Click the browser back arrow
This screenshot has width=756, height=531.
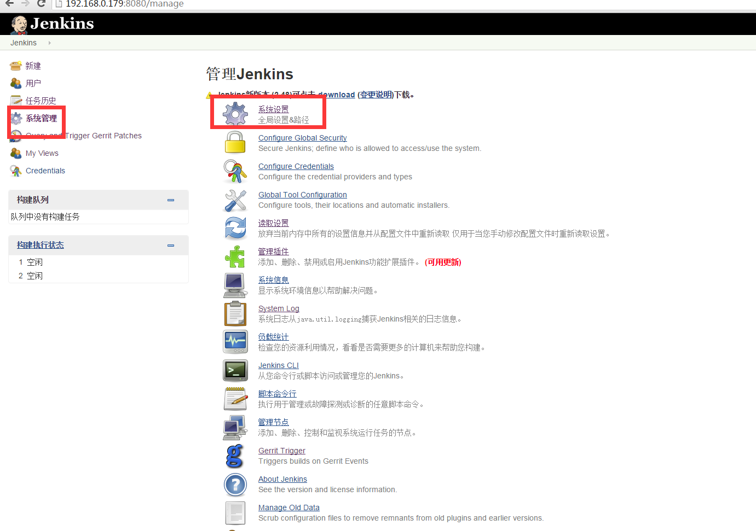pos(9,4)
